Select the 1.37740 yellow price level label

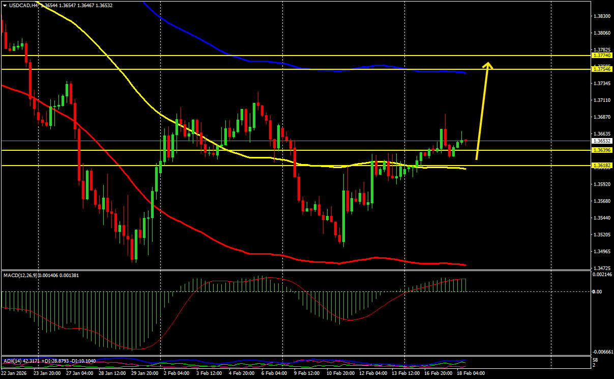(x=602, y=55)
